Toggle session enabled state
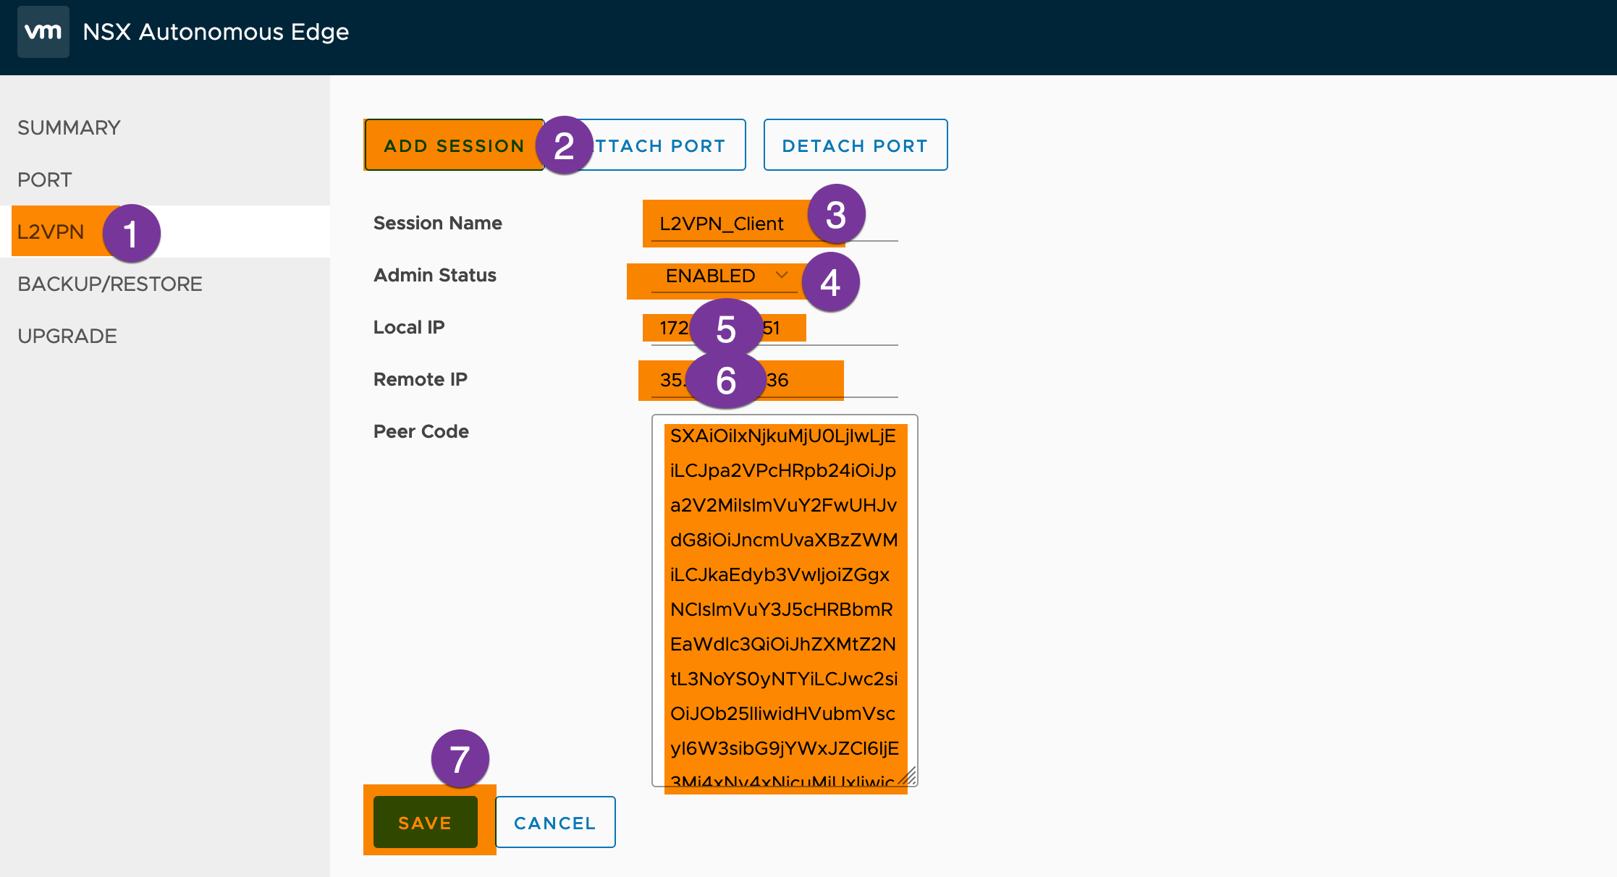 [719, 276]
